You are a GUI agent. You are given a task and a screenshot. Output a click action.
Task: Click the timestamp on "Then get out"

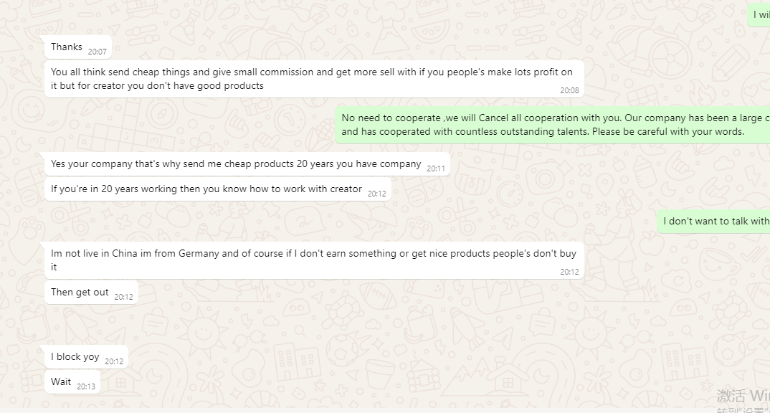click(123, 297)
